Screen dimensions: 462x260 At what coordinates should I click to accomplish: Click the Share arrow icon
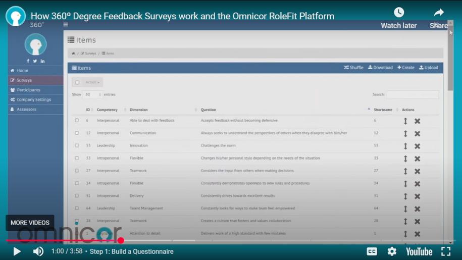point(439,13)
